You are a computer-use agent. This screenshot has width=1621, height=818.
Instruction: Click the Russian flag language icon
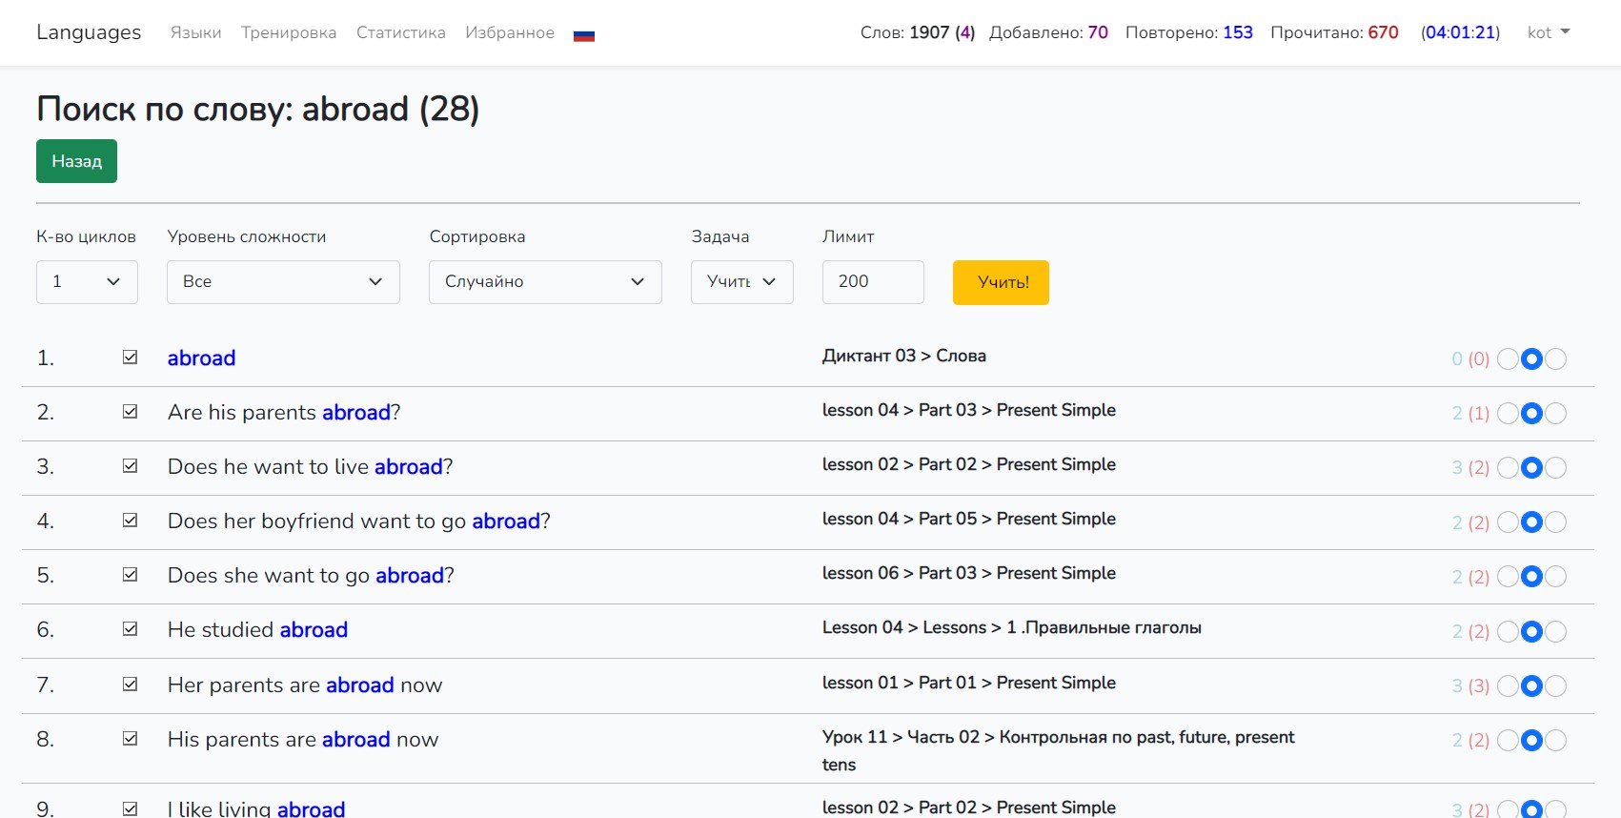[x=583, y=35]
